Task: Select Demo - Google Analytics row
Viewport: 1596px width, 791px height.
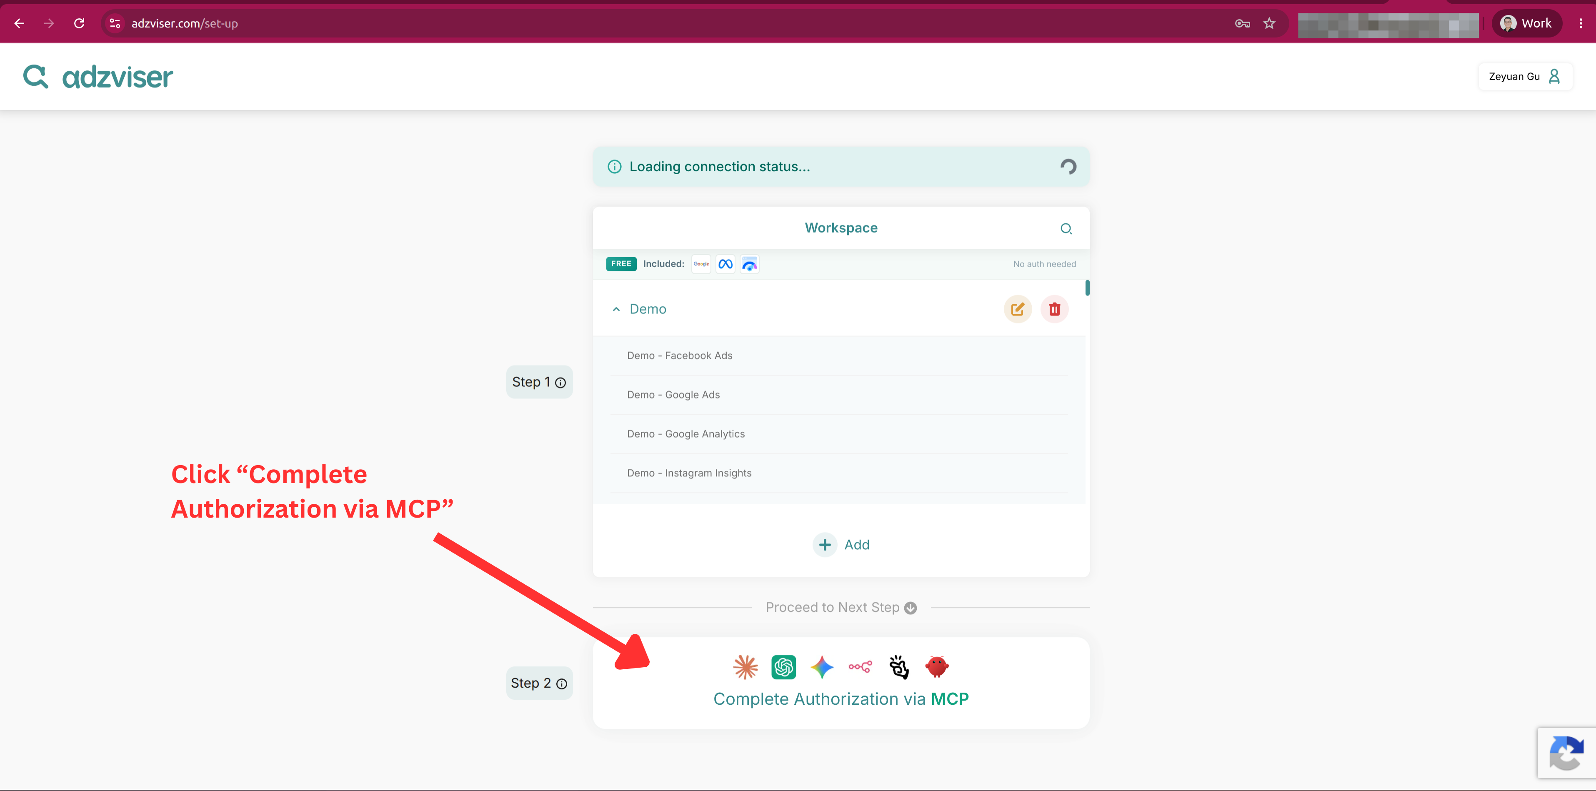Action: pos(839,433)
